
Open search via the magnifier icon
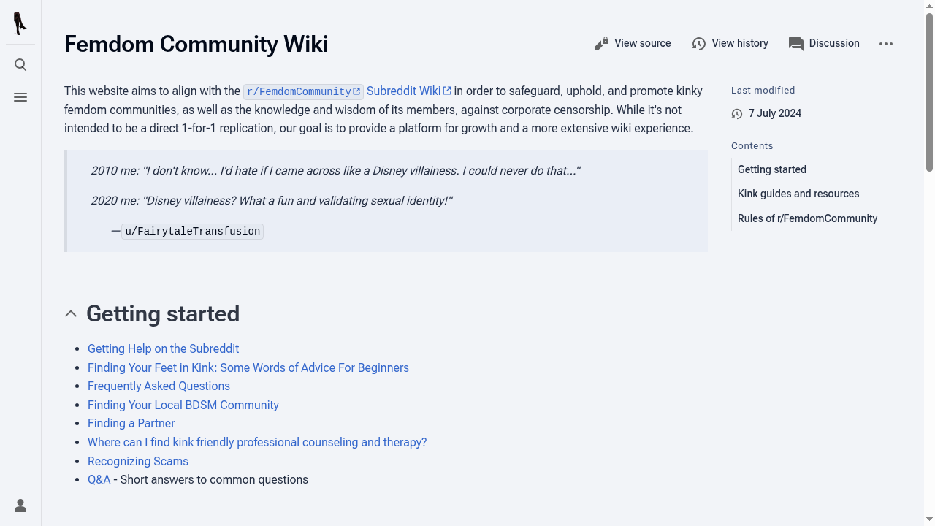[20, 65]
